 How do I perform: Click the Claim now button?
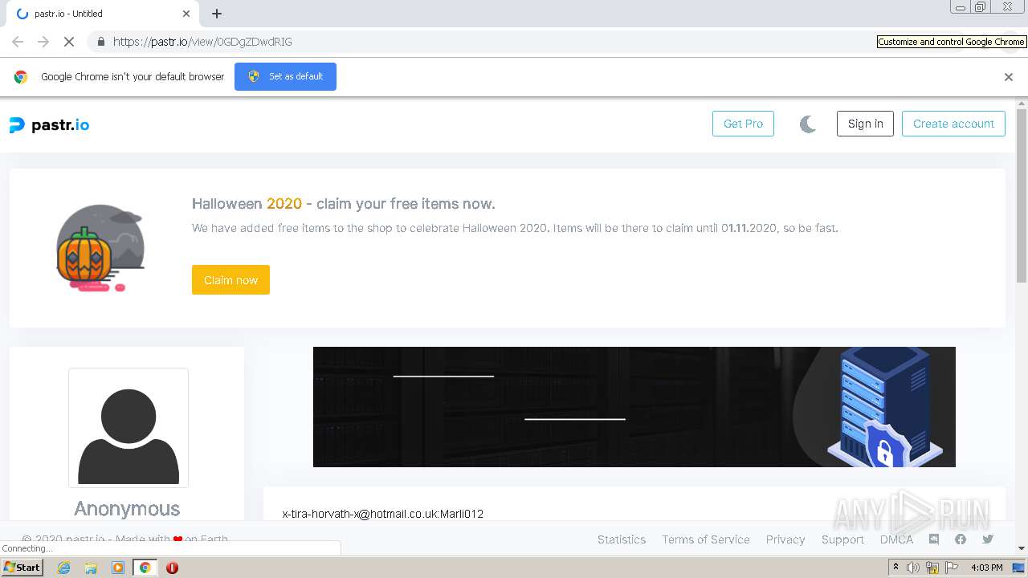pos(230,280)
